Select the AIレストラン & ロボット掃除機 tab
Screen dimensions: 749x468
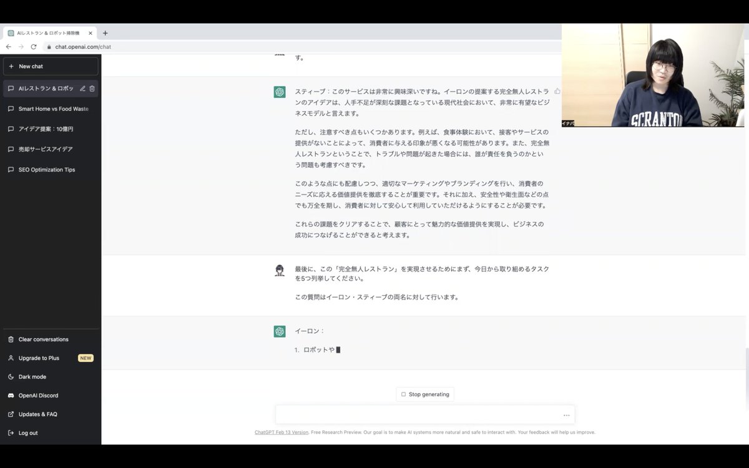coord(49,33)
